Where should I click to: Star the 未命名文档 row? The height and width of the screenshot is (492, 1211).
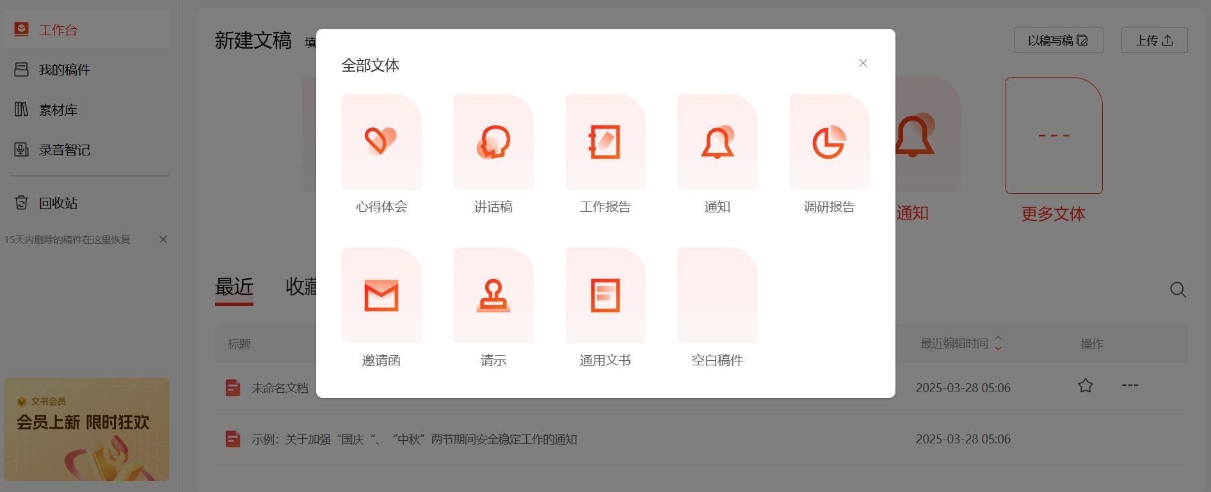point(1086,386)
